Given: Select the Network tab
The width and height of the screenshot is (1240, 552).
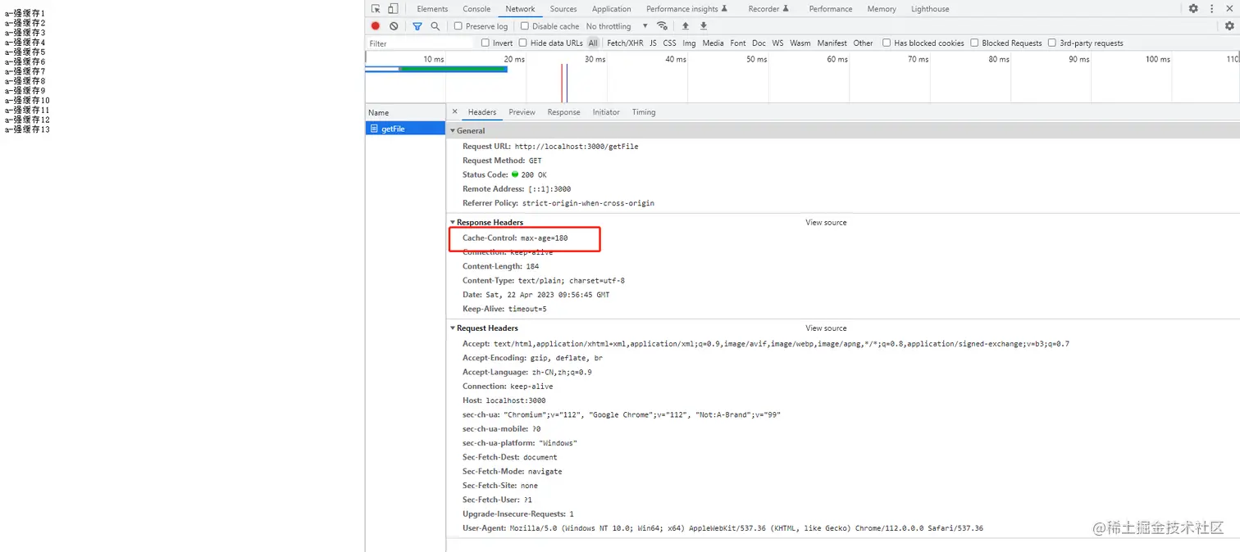Looking at the screenshot, I should pyautogui.click(x=520, y=9).
